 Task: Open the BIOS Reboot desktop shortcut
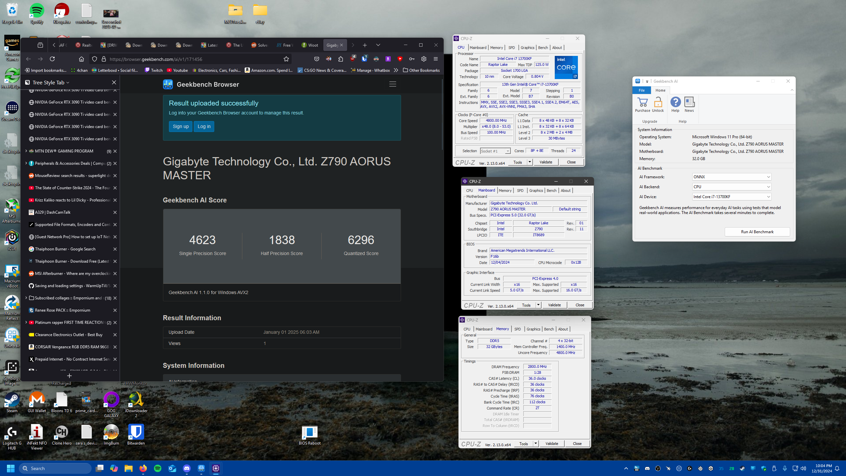[309, 435]
